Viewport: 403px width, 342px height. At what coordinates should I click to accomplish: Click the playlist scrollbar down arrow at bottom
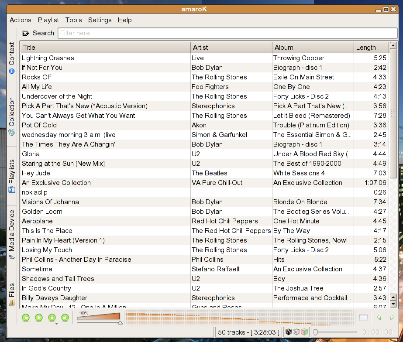tap(393, 304)
